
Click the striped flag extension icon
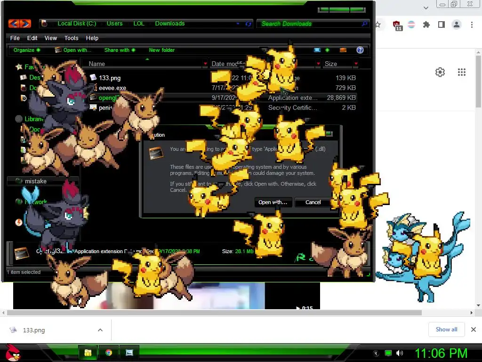pyautogui.click(x=411, y=25)
